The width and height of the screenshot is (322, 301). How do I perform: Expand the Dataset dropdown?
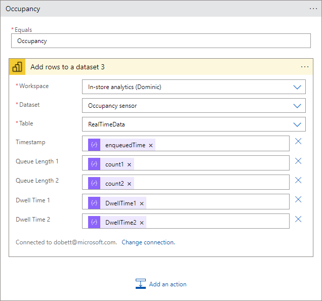click(x=297, y=106)
